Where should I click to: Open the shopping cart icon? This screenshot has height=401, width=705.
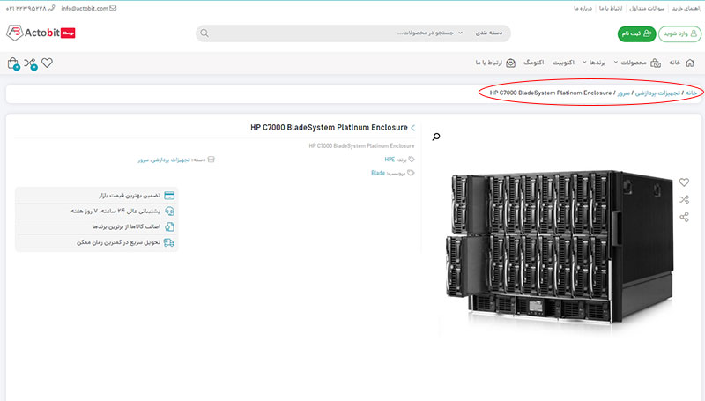point(13,63)
